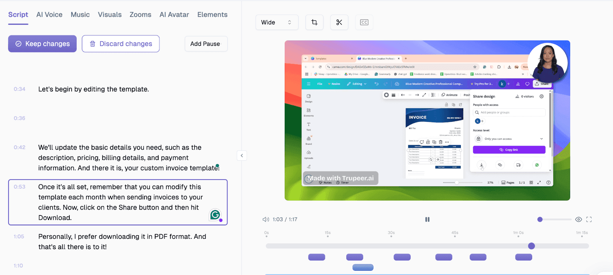This screenshot has height=275, width=613.
Task: Select the second purple clip after 15s
Action: pos(354,257)
